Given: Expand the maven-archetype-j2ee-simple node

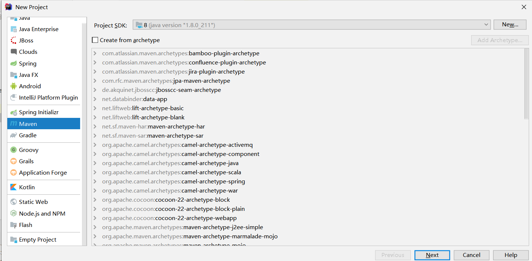Looking at the screenshot, I should point(95,227).
